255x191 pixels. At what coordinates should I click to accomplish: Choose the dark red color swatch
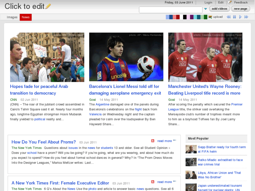[x=178, y=17]
